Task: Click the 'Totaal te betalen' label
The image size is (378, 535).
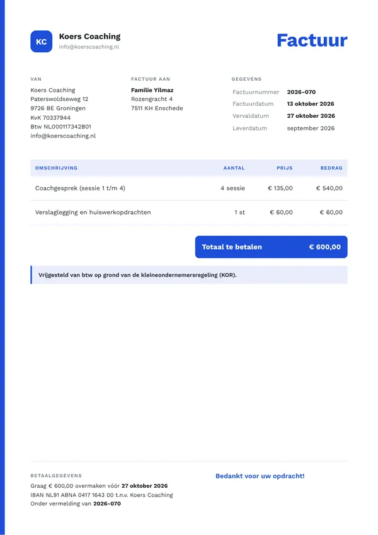Action: click(232, 247)
